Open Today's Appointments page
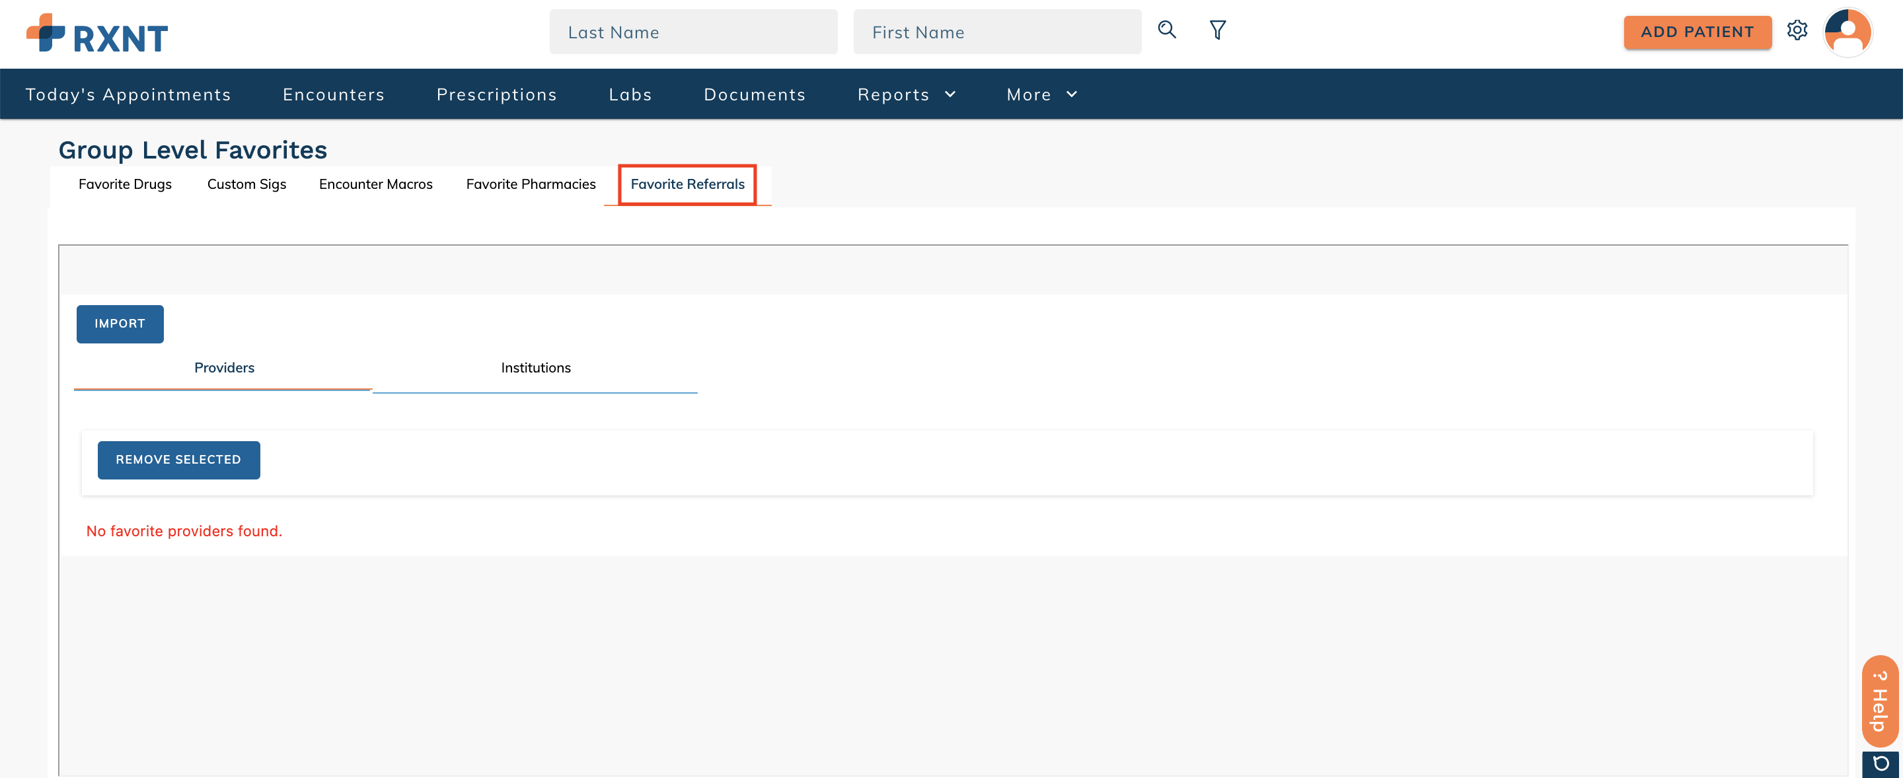1903x778 pixels. 128,94
